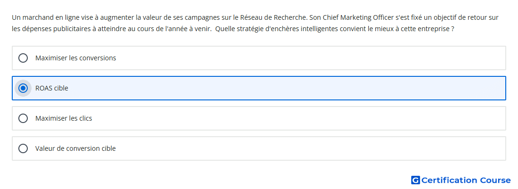
Task: Select the Maximiser les conversions radio button
Action: (x=23, y=58)
